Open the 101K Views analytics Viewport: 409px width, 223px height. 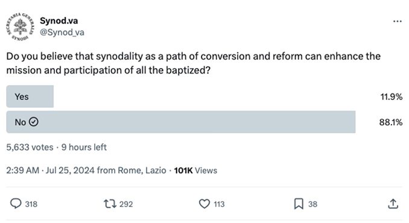[x=195, y=171]
